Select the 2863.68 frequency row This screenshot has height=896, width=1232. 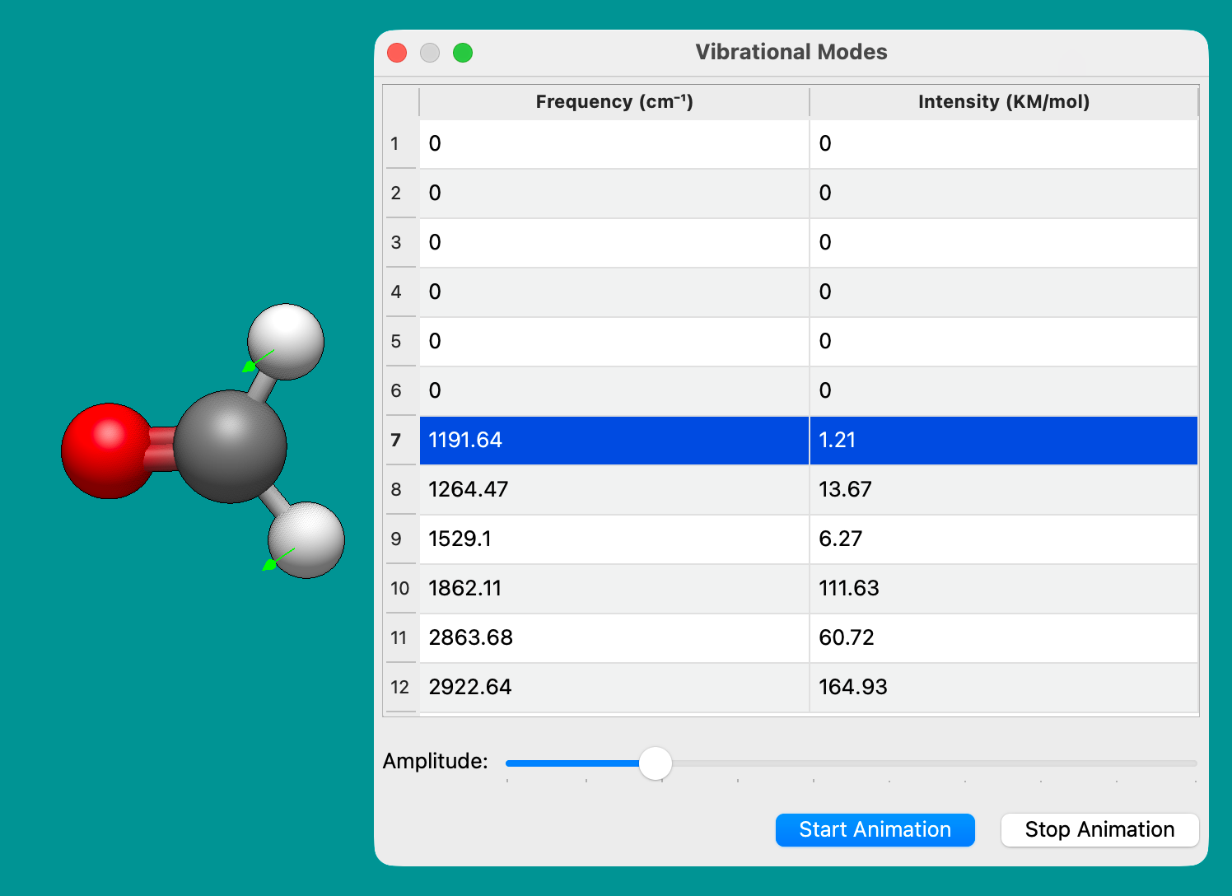pyautogui.click(x=614, y=637)
